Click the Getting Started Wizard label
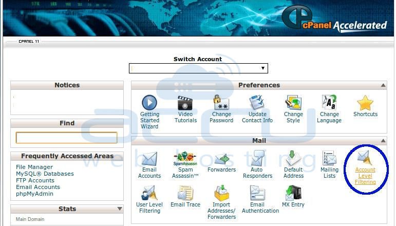This screenshot has height=226, width=396. [149, 120]
